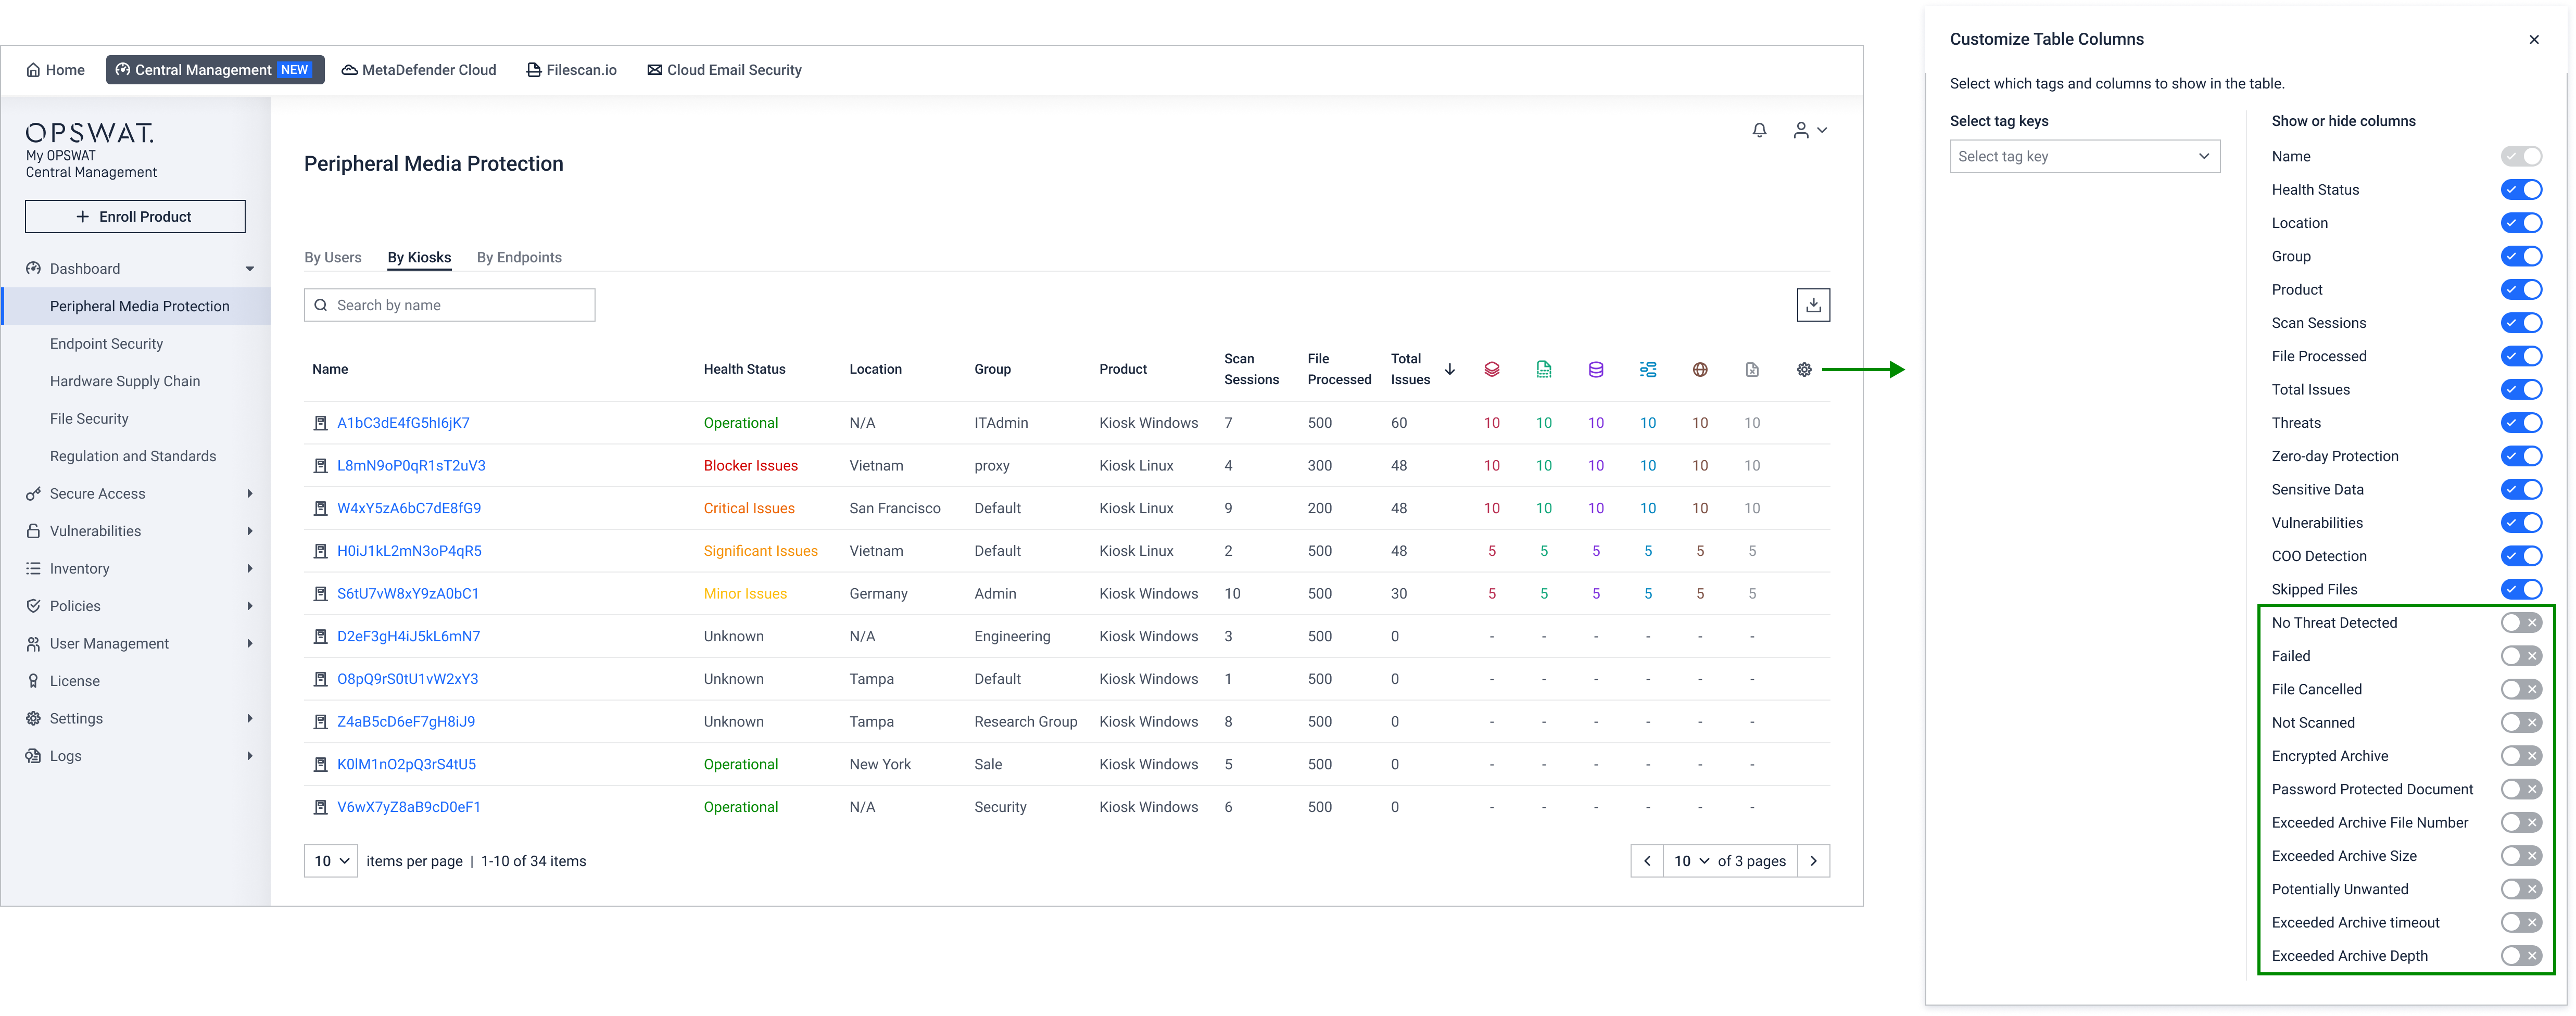Image resolution: width=2576 pixels, height=1016 pixels.
Task: Open kiosk link A1bC3dE4fG5hI6jK7
Action: pos(403,423)
